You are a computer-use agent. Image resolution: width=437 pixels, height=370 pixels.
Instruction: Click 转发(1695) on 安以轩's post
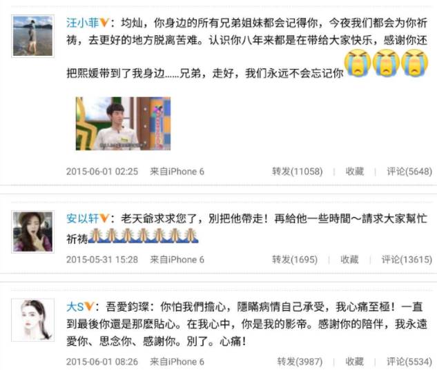(295, 260)
